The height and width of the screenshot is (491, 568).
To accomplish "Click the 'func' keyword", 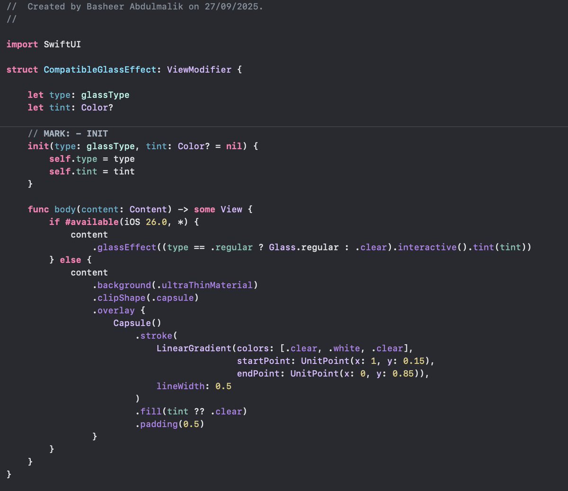I will pyautogui.click(x=38, y=209).
